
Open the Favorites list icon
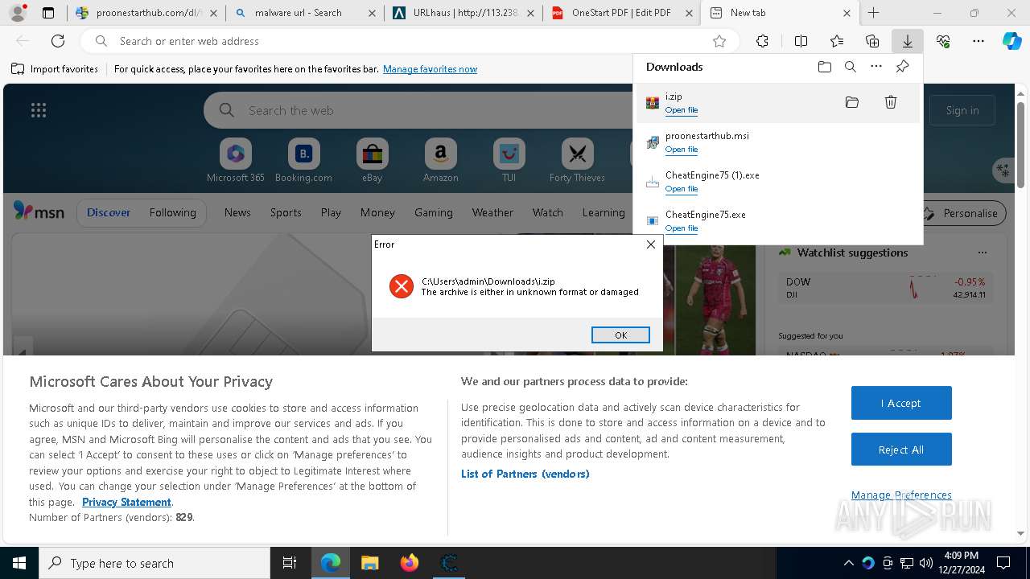tap(837, 41)
